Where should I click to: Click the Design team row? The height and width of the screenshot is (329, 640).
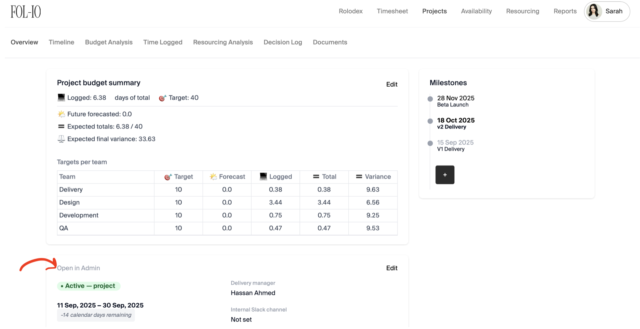click(x=69, y=202)
